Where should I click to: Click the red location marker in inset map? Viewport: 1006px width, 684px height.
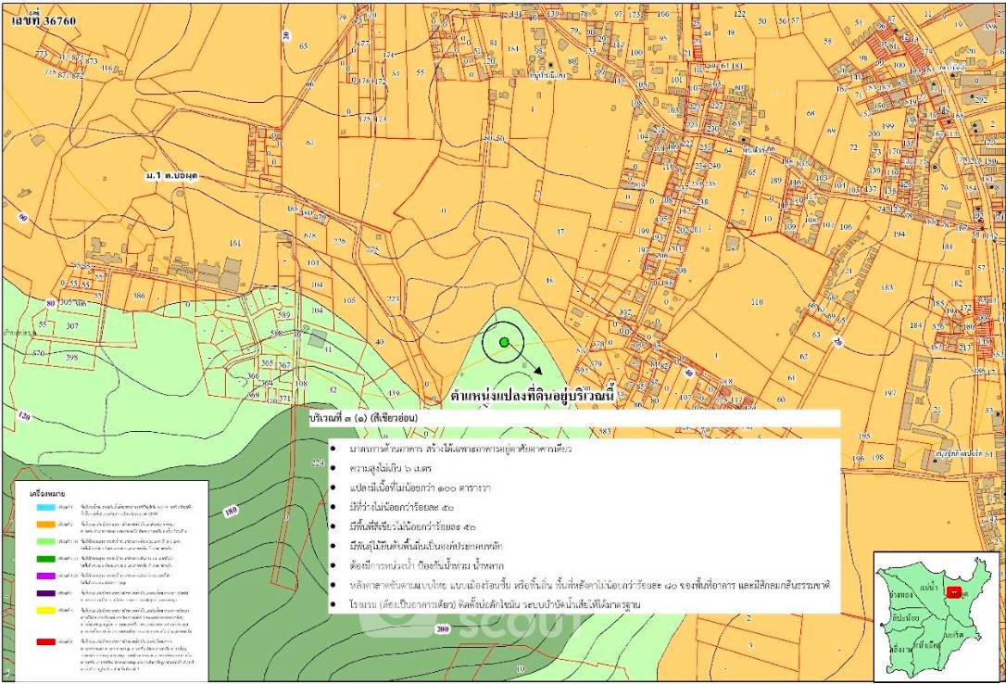954,591
